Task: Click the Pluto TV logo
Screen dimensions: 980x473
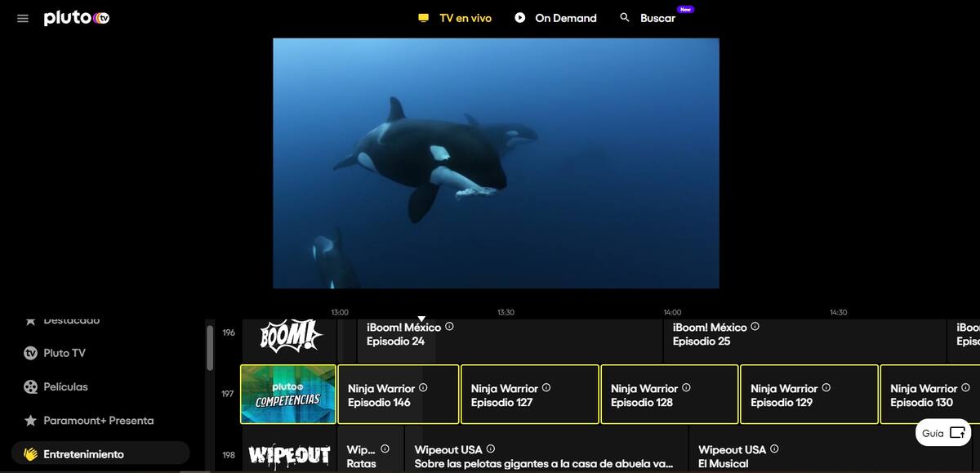Action: [76, 18]
